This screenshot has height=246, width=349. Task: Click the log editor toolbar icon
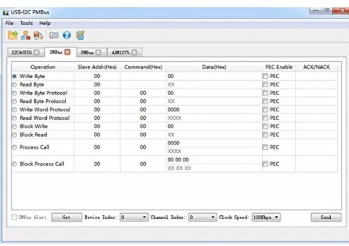tap(79, 36)
